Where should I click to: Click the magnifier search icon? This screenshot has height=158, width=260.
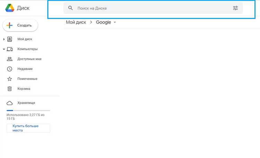coord(70,8)
